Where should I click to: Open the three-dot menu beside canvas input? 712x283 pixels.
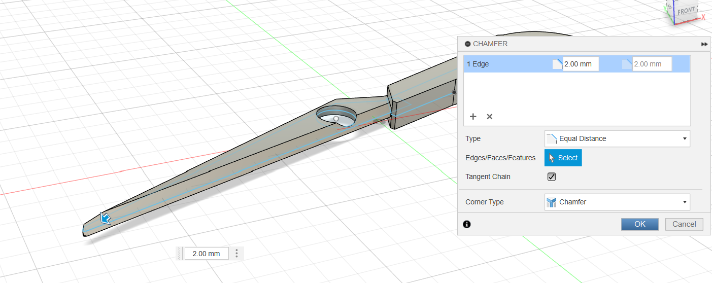236,254
